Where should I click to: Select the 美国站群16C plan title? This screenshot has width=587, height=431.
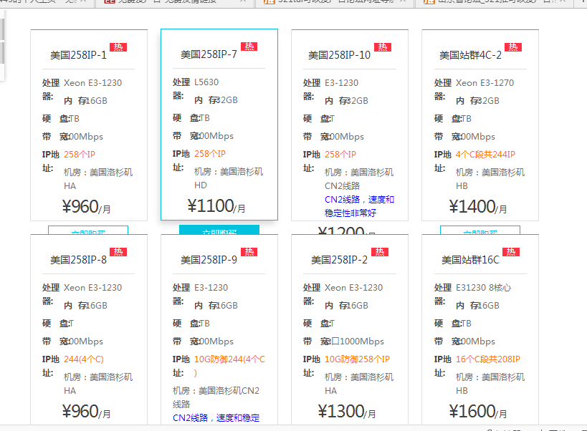click(x=470, y=260)
